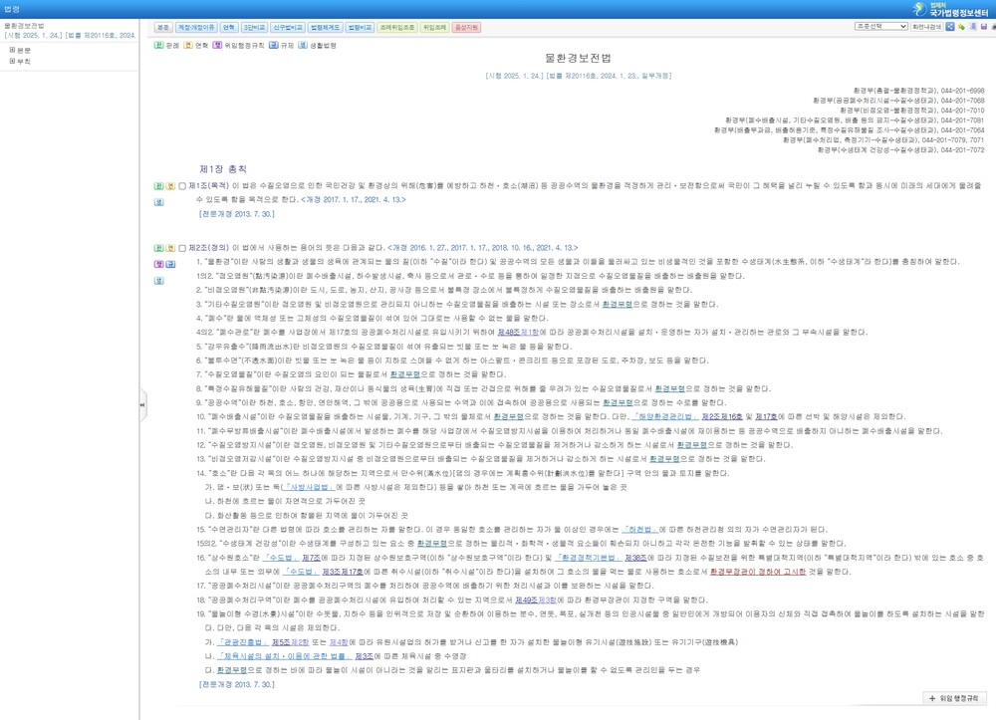Check the 제1조(목적) checkbox

coord(182,185)
